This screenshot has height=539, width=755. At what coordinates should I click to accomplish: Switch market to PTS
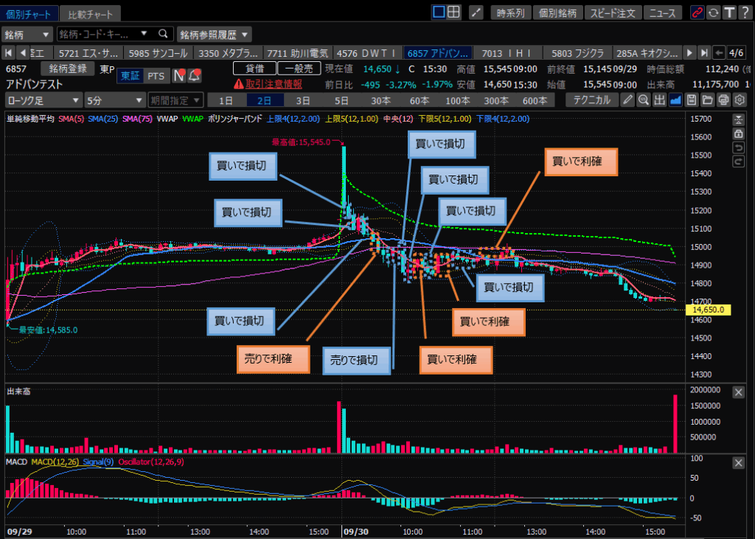coord(156,75)
